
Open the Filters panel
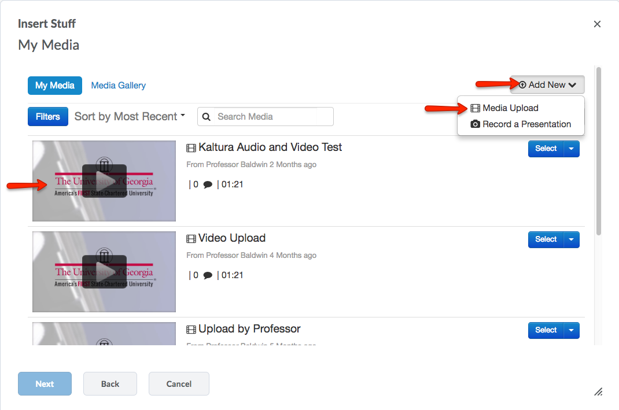click(48, 116)
